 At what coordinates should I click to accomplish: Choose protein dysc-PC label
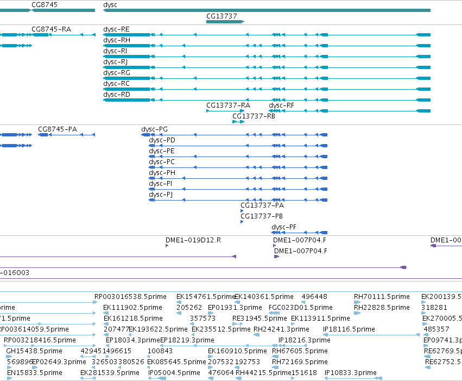click(162, 162)
